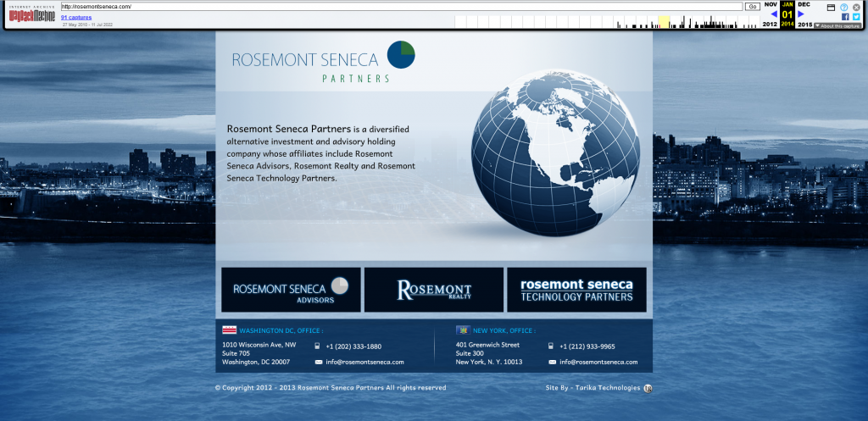
Task: Click the bold Rosemont Seneca Partners heading text
Action: (x=289, y=129)
